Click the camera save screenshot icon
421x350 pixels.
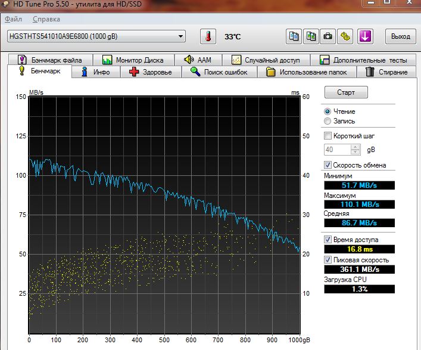click(327, 36)
